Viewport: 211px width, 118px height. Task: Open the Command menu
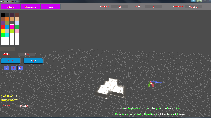pyautogui.click(x=31, y=7)
